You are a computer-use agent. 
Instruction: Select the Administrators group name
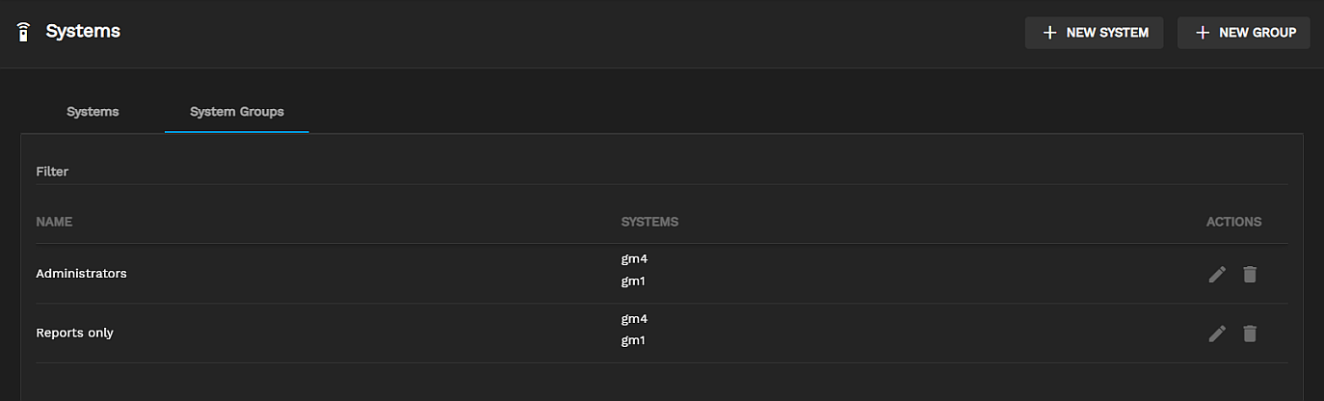(81, 274)
